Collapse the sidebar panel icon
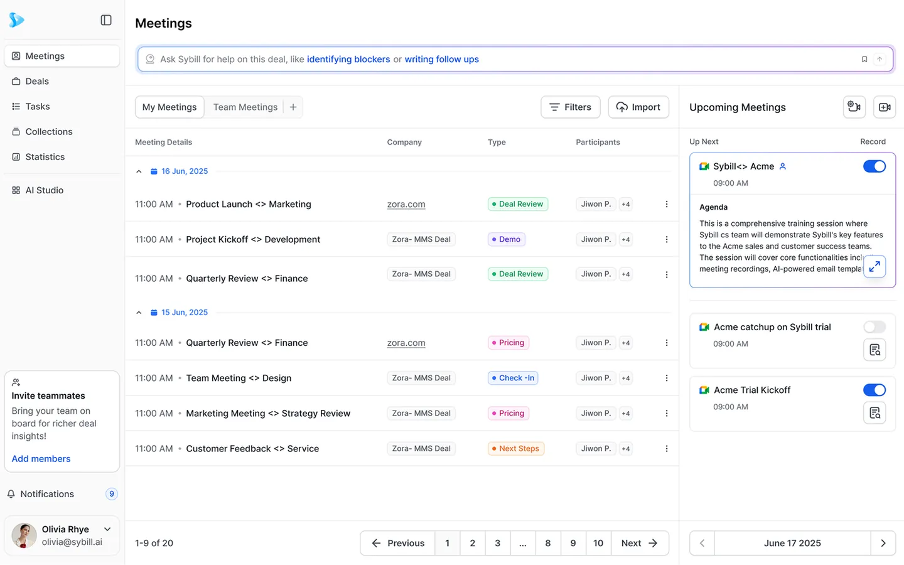 tap(106, 20)
